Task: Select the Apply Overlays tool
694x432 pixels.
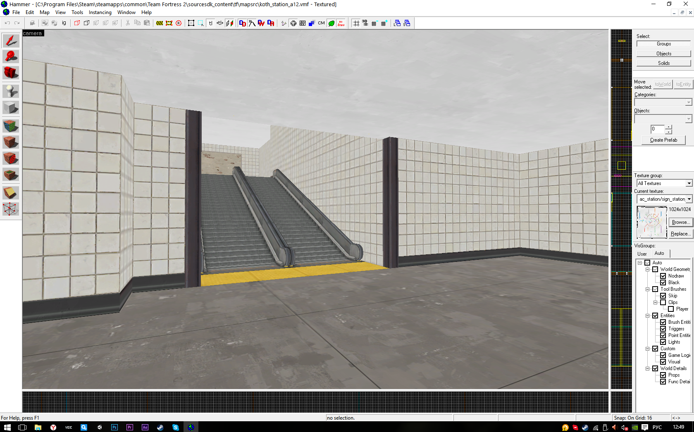Action: pyautogui.click(x=11, y=174)
